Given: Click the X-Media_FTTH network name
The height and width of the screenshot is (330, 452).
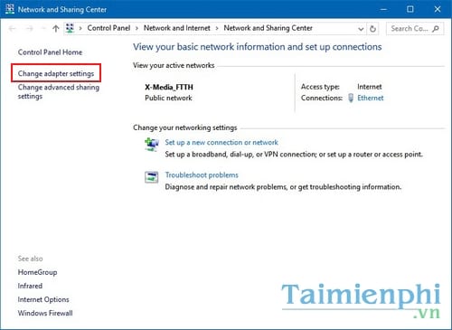Looking at the screenshot, I should tap(169, 87).
